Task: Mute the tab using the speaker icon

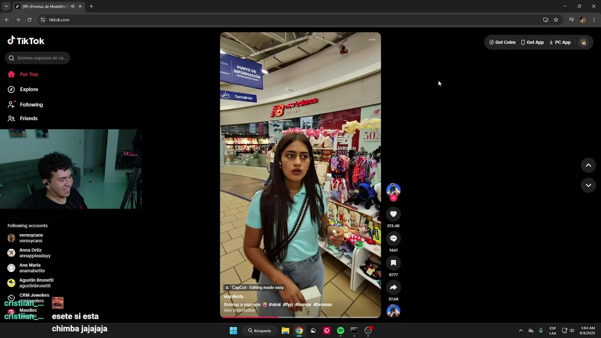Action: 72,7
